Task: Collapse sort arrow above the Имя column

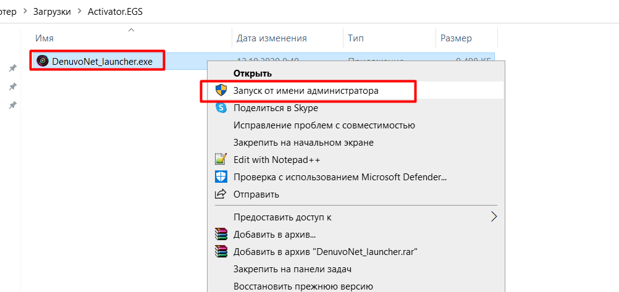Action: (x=131, y=29)
